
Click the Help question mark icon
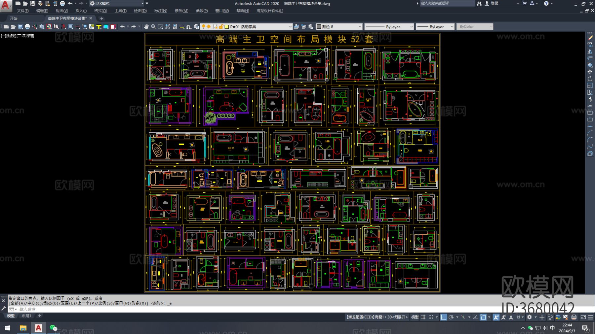pyautogui.click(x=546, y=3)
